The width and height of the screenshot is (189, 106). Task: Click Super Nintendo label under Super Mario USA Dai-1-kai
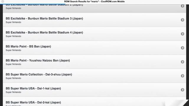(x=13, y=92)
